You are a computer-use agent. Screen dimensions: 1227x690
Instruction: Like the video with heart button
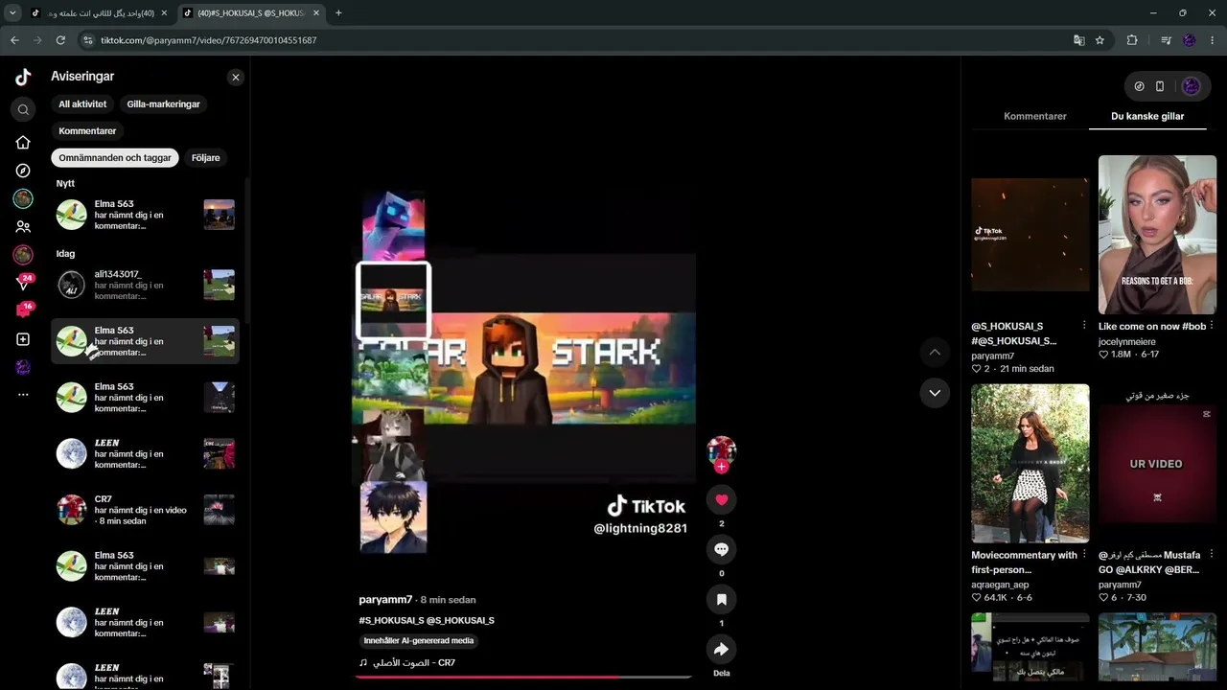pos(722,499)
